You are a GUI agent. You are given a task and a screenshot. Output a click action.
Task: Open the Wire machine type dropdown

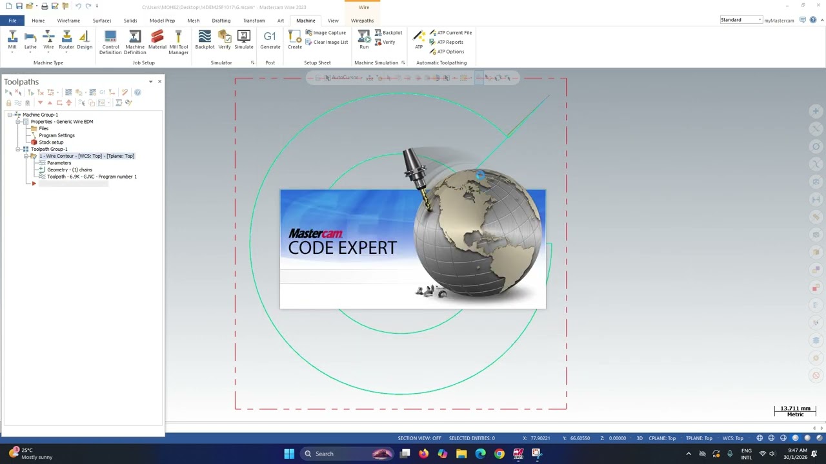point(48,41)
